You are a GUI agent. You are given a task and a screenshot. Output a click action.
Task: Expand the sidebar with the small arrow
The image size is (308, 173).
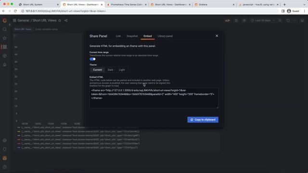10,25
